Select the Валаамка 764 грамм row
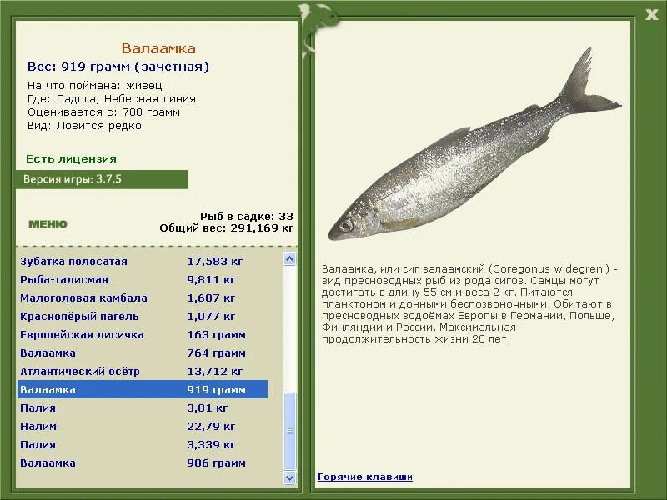667x500 pixels. coord(143,352)
